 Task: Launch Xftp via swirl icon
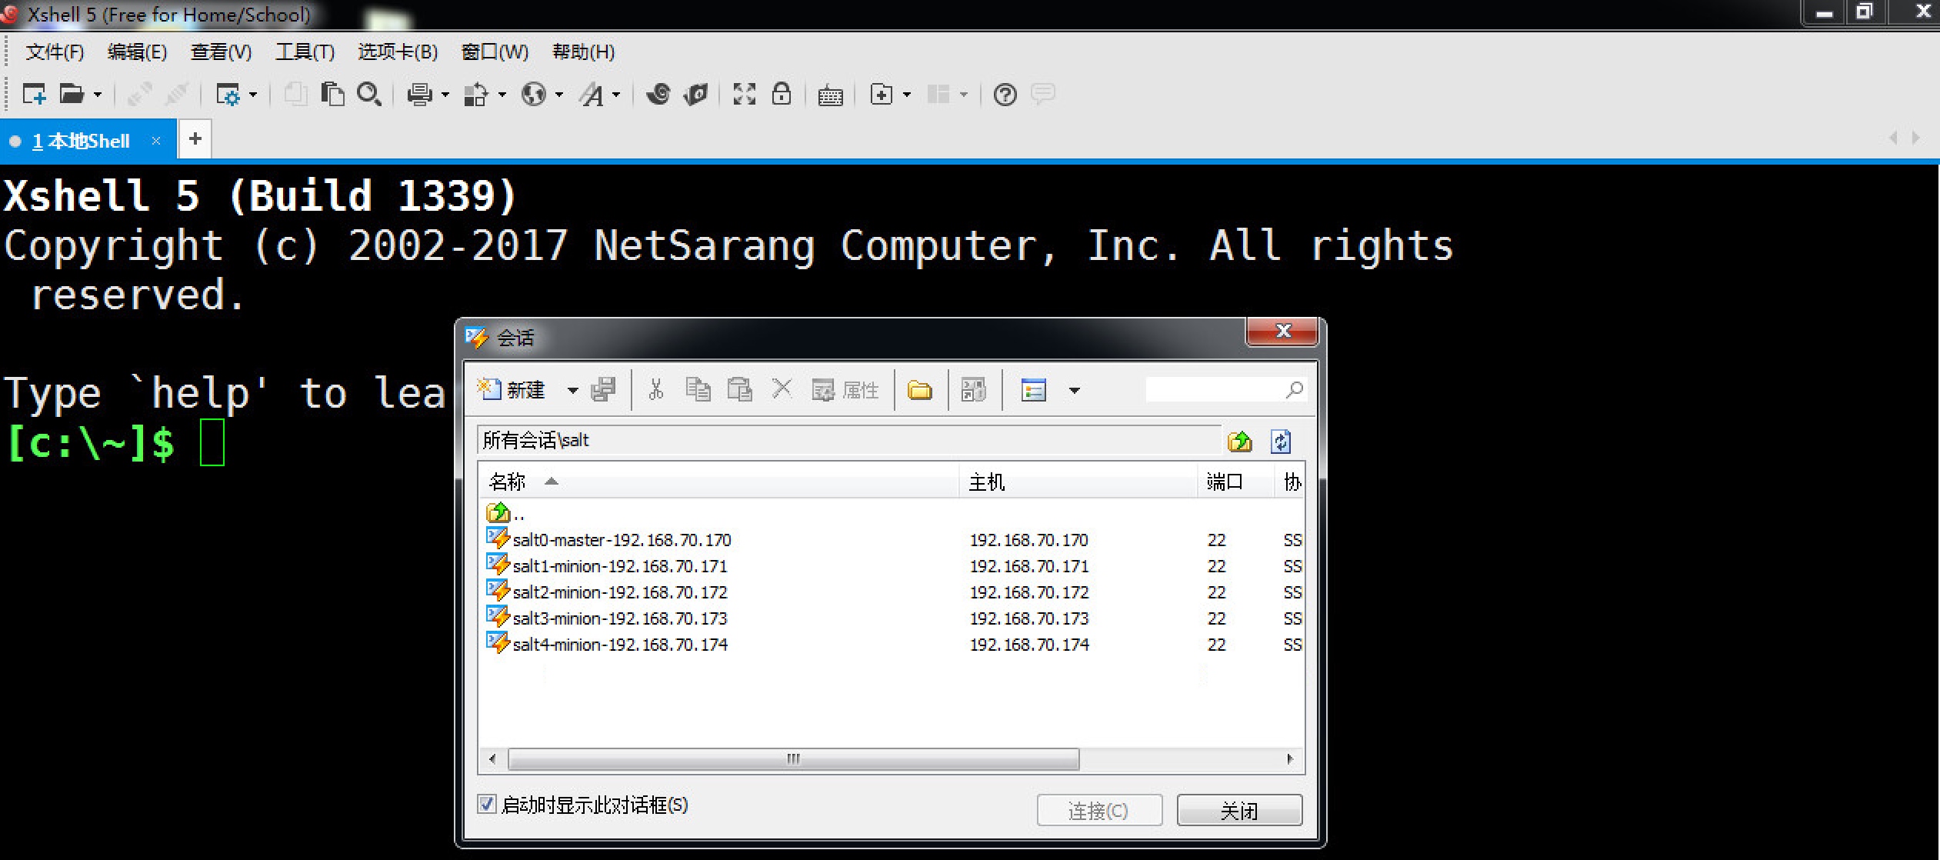point(658,94)
